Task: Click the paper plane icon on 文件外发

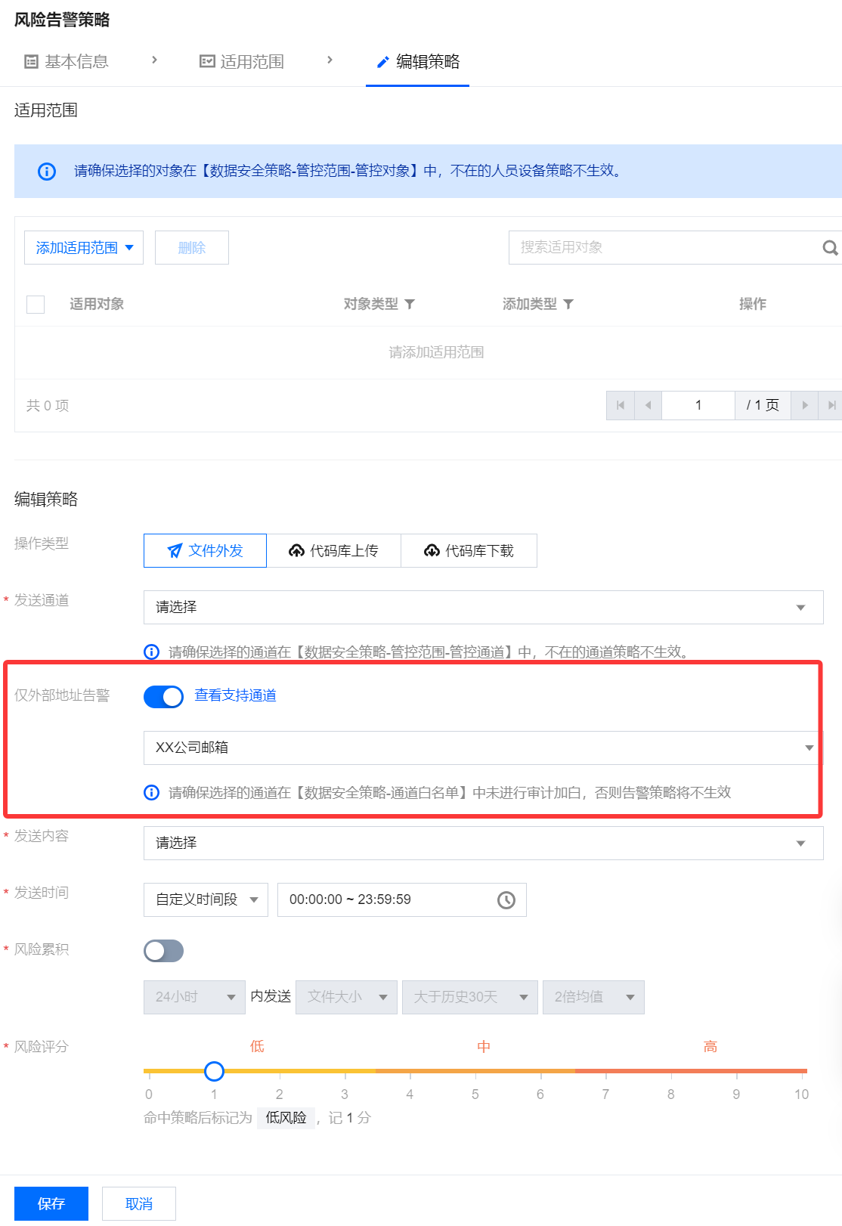Action: tap(175, 551)
